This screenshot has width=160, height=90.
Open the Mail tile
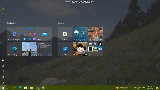45,34
